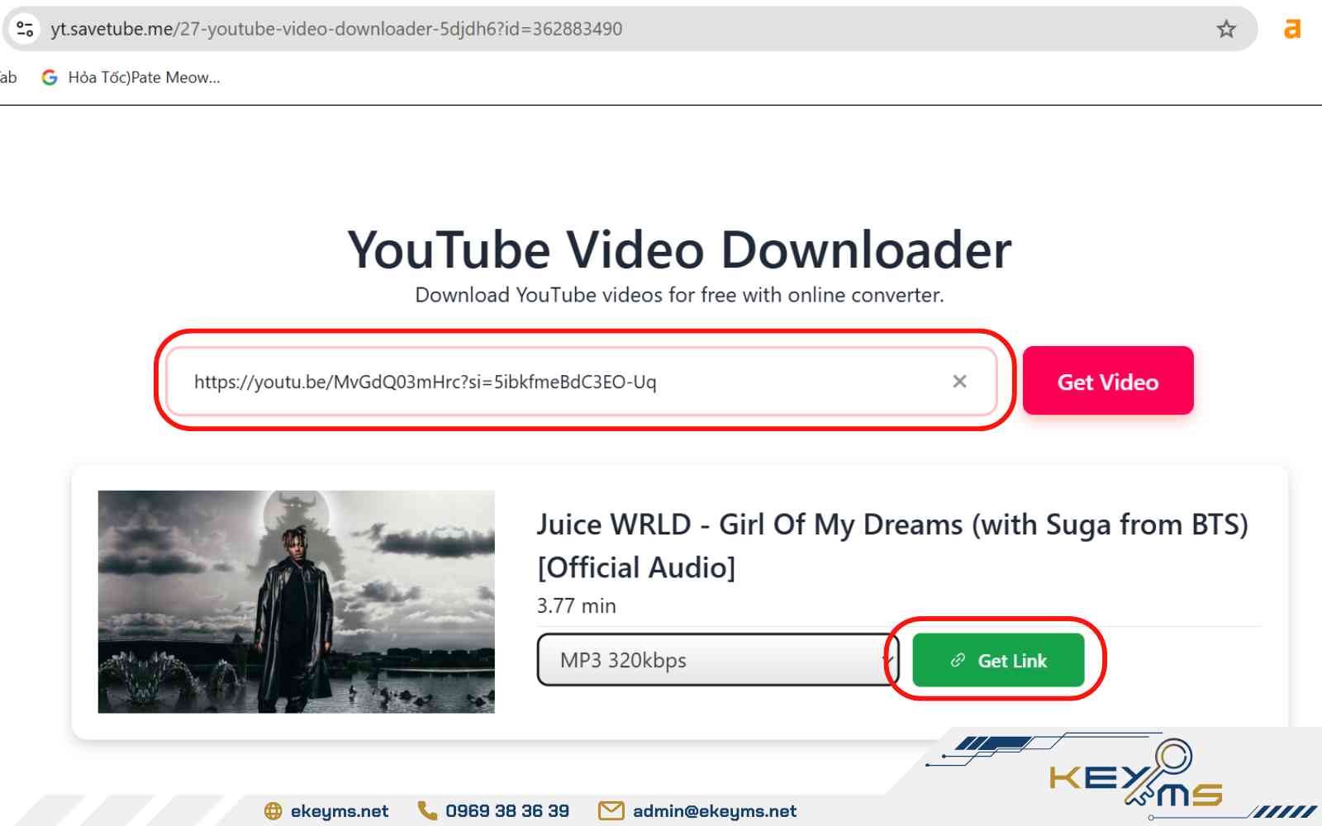Bookmark this page with the star icon

click(1226, 29)
